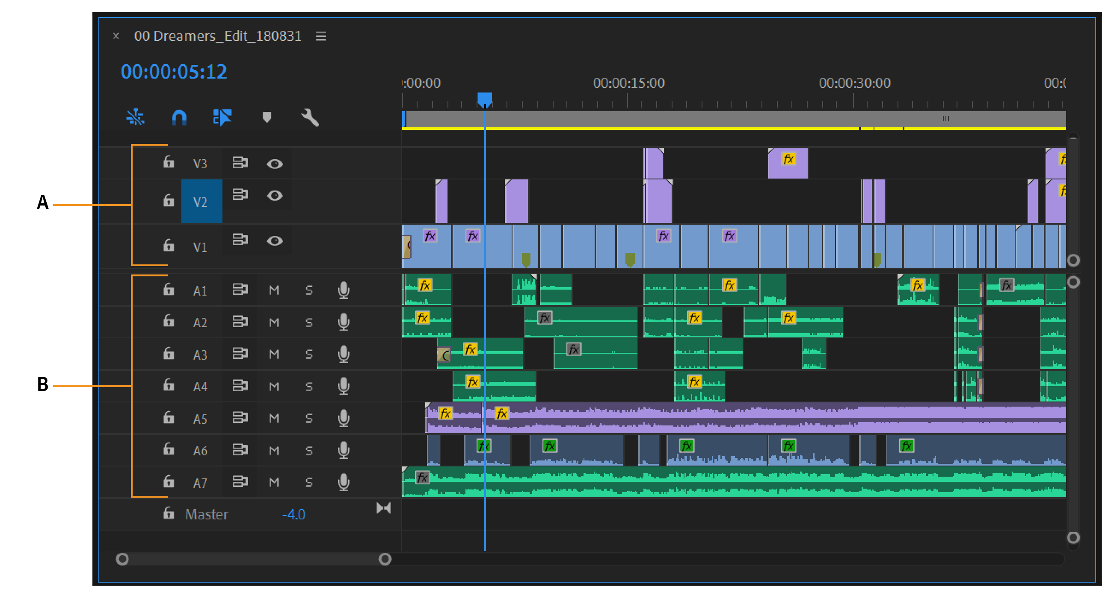Click the Add Marker icon
This screenshot has width=1114, height=598.
click(267, 117)
